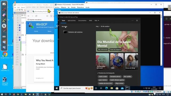The width and height of the screenshot is (171, 96).
Task: Open the whiteboard icon at the top of the annotation toolbar
Action: point(4,4)
